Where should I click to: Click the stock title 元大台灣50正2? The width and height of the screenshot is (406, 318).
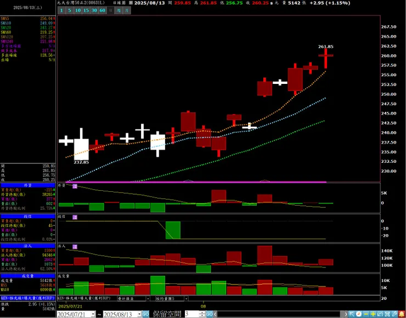click(x=81, y=2)
